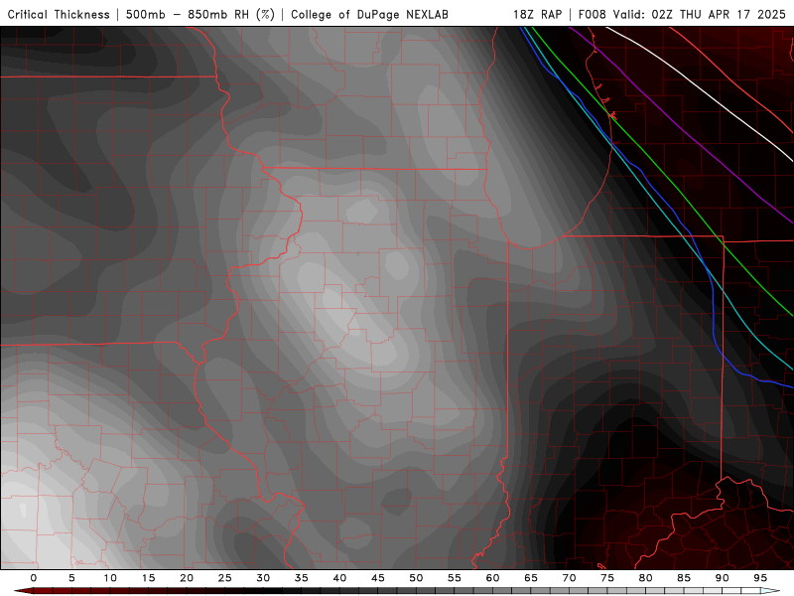Click the "500mb – 850mb RH (%)" header label

tap(200, 15)
